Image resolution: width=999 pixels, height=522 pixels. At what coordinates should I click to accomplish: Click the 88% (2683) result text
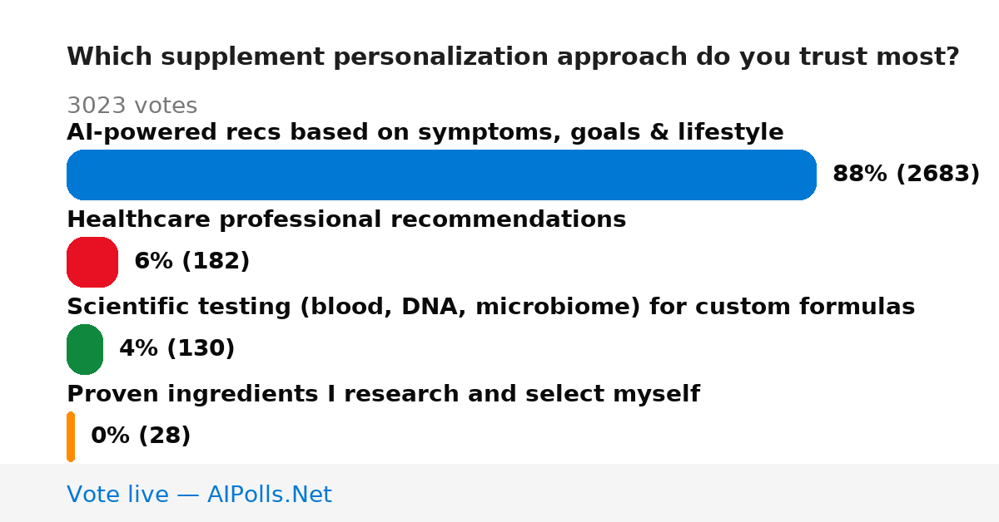point(907,175)
